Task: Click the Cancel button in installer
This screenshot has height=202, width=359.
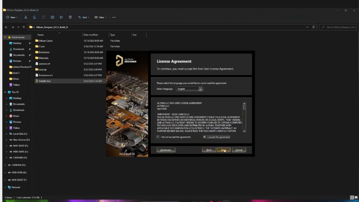Action: pyautogui.click(x=239, y=150)
